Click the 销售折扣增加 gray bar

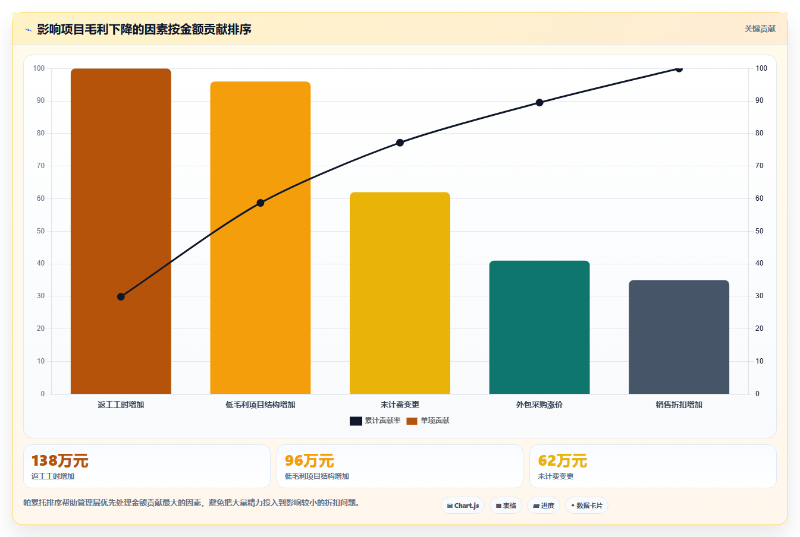click(x=679, y=337)
